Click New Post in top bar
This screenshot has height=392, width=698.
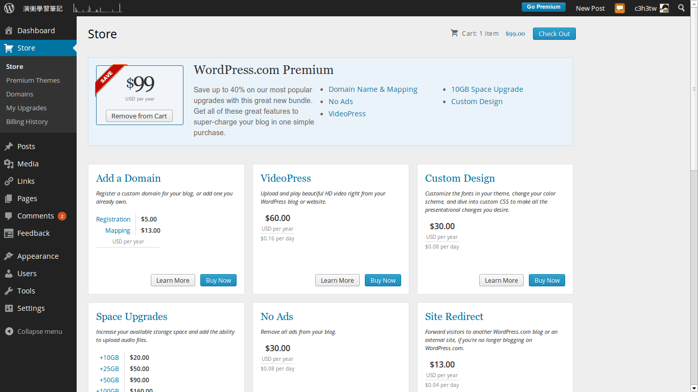coord(590,8)
